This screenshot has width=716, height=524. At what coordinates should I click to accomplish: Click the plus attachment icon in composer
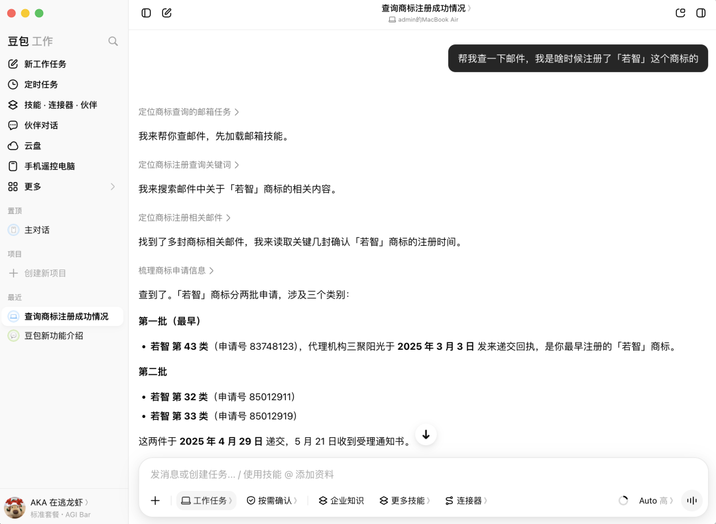tap(155, 501)
